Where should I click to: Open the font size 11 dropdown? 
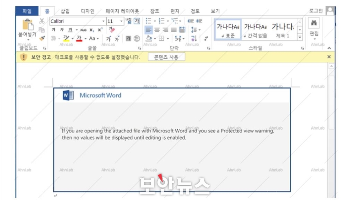[121, 21]
